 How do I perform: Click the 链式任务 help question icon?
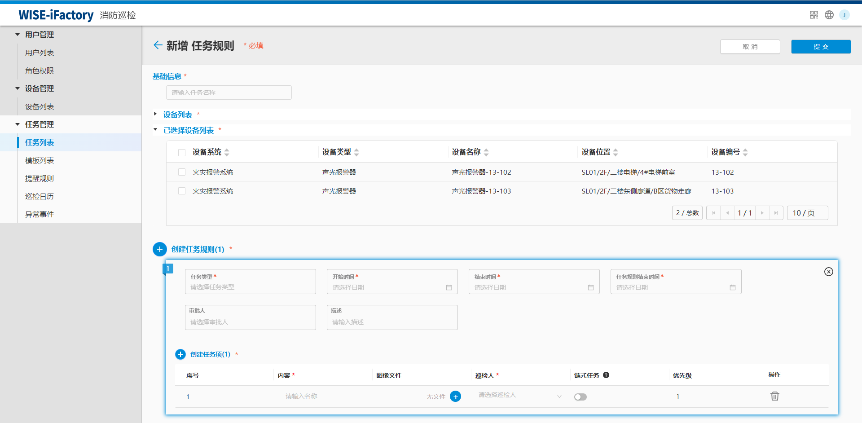606,375
